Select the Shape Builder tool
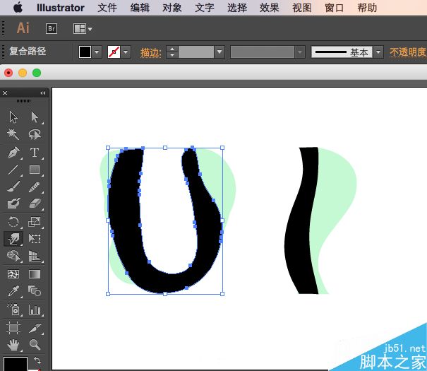Image resolution: width=427 pixels, height=371 pixels. pos(13,257)
